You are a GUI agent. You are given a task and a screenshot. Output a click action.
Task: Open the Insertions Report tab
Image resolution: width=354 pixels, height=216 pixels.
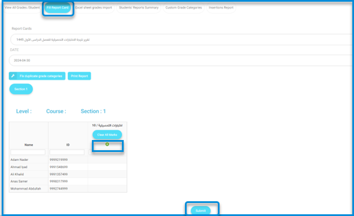point(221,8)
